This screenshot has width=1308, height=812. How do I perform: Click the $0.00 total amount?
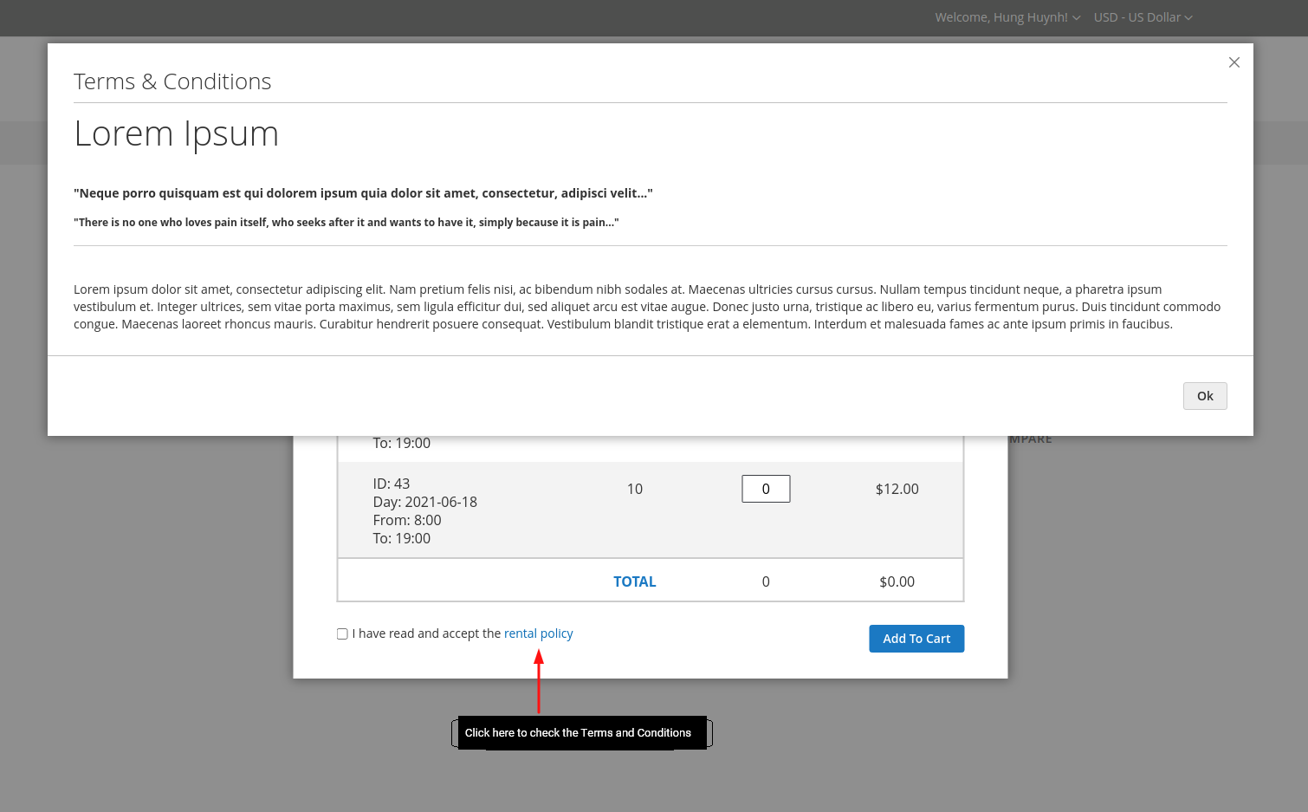(x=897, y=581)
